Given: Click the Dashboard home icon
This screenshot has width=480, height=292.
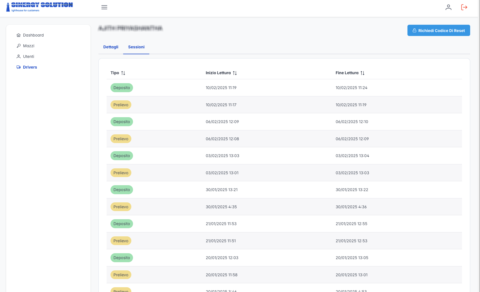Looking at the screenshot, I should pos(19,35).
